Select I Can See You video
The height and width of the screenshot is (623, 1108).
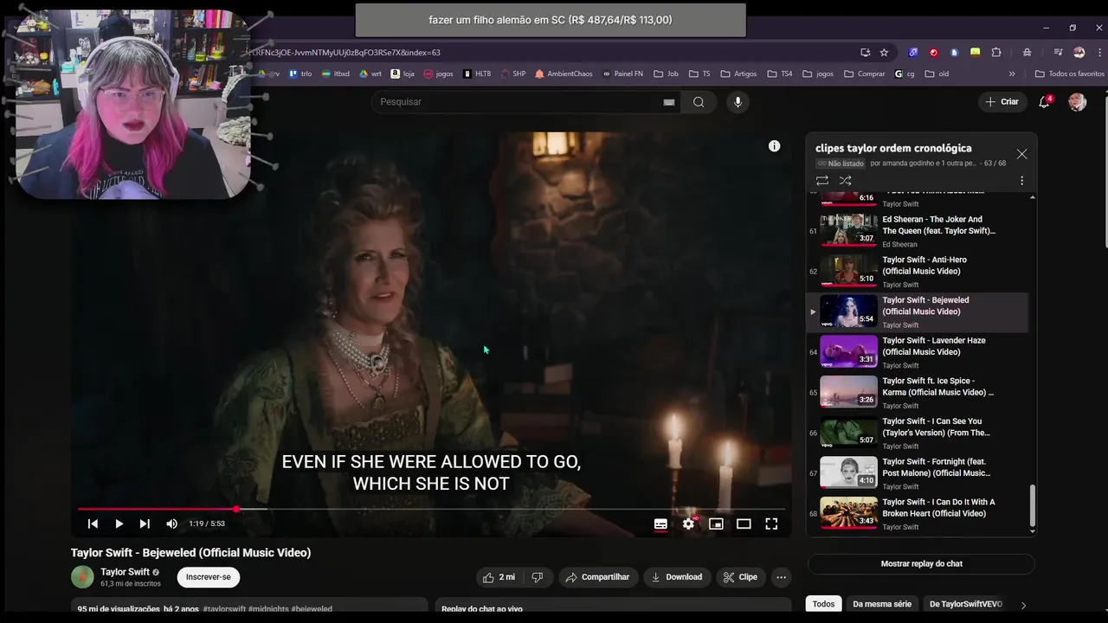[x=918, y=433]
